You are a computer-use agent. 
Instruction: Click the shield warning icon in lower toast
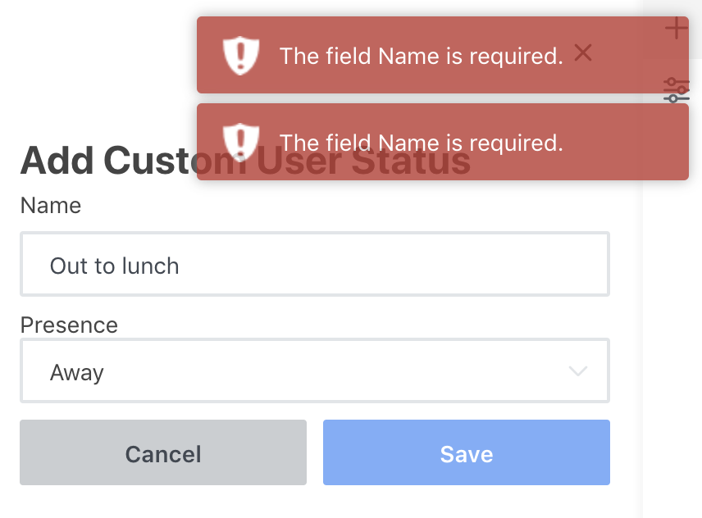tap(240, 143)
